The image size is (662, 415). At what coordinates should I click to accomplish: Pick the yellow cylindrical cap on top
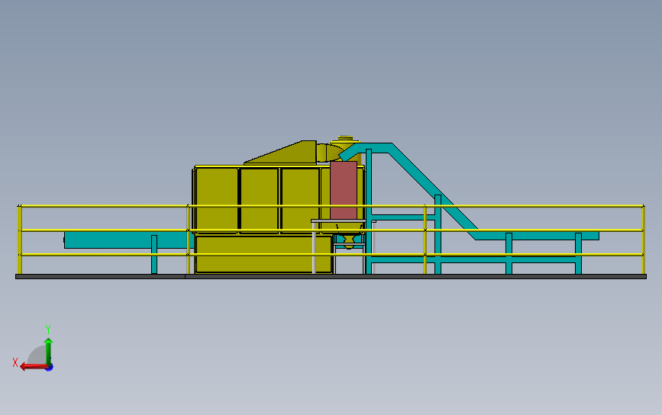point(345,139)
